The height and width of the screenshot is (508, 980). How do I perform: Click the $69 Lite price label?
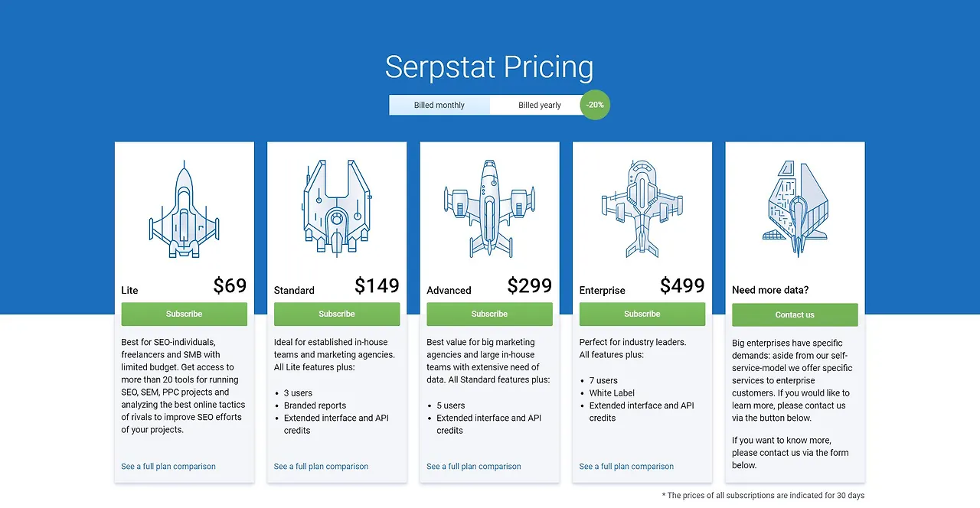(229, 285)
